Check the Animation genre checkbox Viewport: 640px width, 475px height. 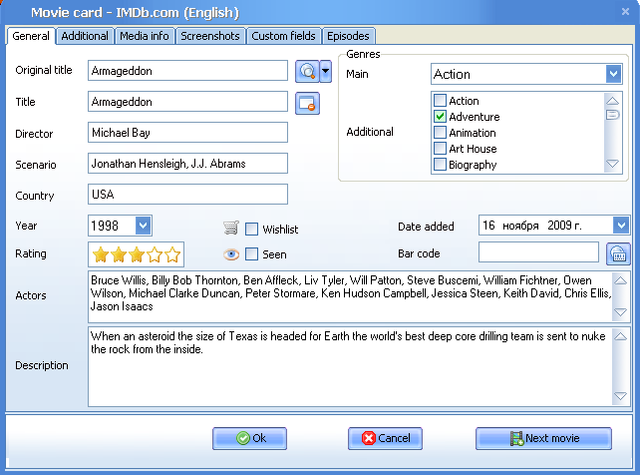440,133
